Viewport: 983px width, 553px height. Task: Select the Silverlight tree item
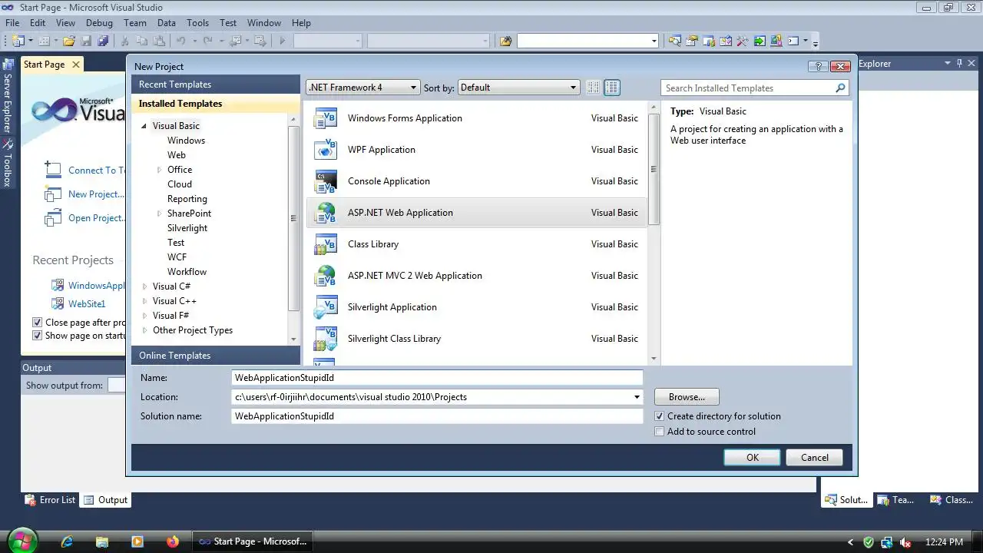[x=187, y=228]
